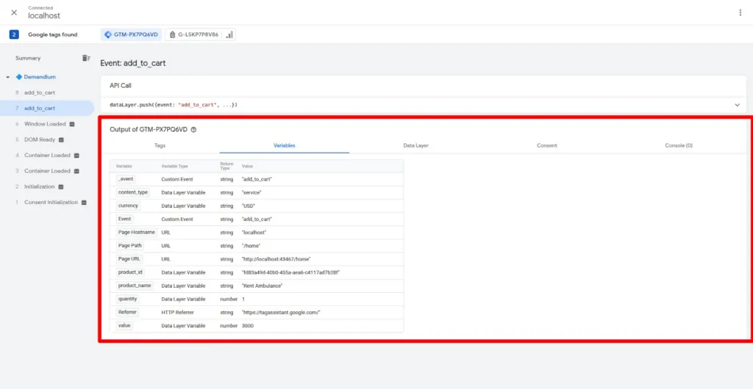The width and height of the screenshot is (753, 389).
Task: Click the Referrer variable chip
Action: coord(127,312)
